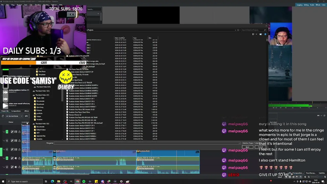Lock audio track A1 using its padlock icon
This screenshot has height=184, width=327.
(x=19, y=158)
